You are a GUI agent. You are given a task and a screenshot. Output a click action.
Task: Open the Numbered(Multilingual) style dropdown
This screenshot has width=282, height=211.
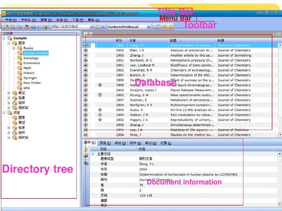(148, 27)
